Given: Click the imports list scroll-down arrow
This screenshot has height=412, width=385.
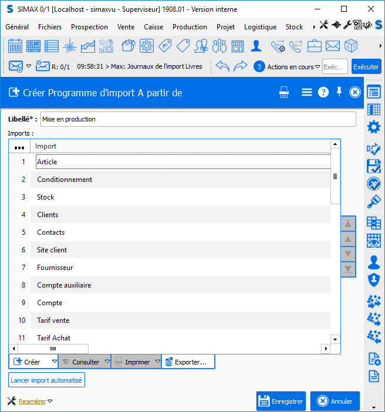Looking at the screenshot, I should tap(335, 339).
